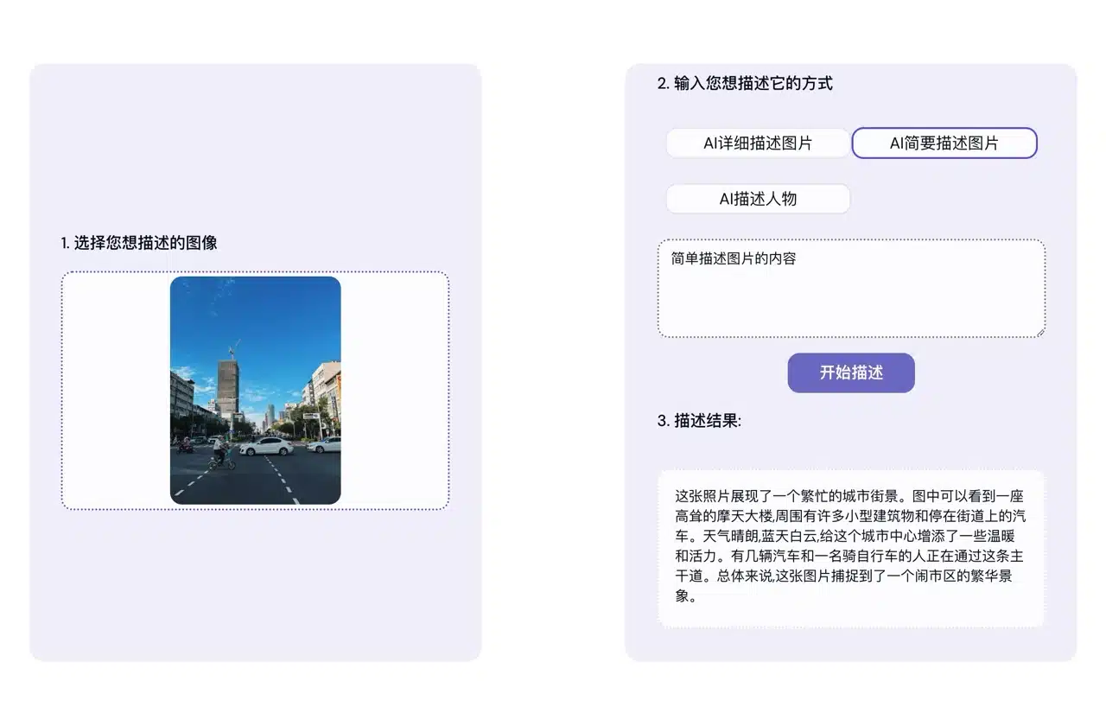Click the 1. 选择您想描述的图像 heading
1106x726 pixels.
point(139,243)
